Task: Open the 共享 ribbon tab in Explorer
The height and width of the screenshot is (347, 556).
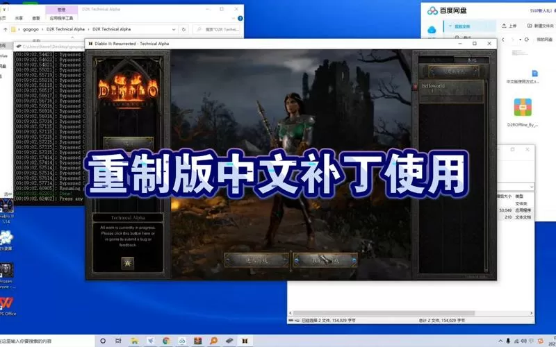Action: click(19, 18)
